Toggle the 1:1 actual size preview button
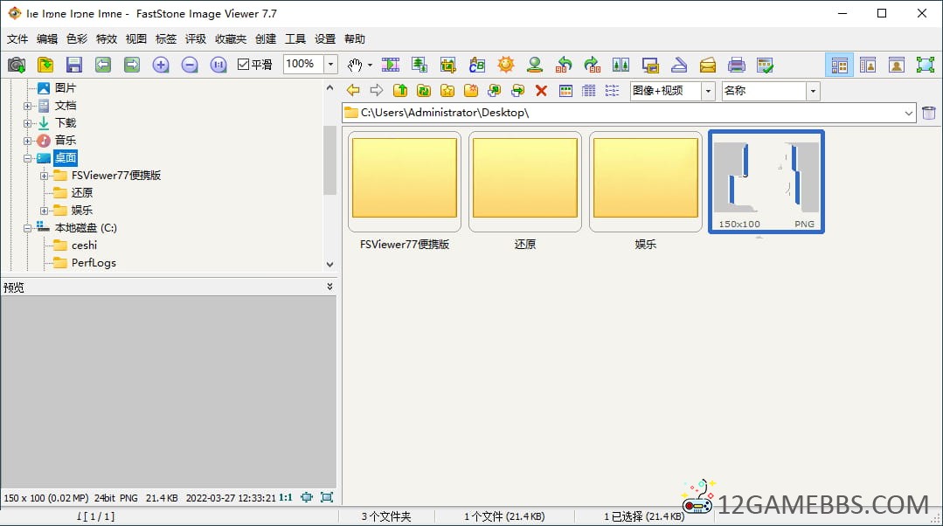 pyautogui.click(x=286, y=497)
